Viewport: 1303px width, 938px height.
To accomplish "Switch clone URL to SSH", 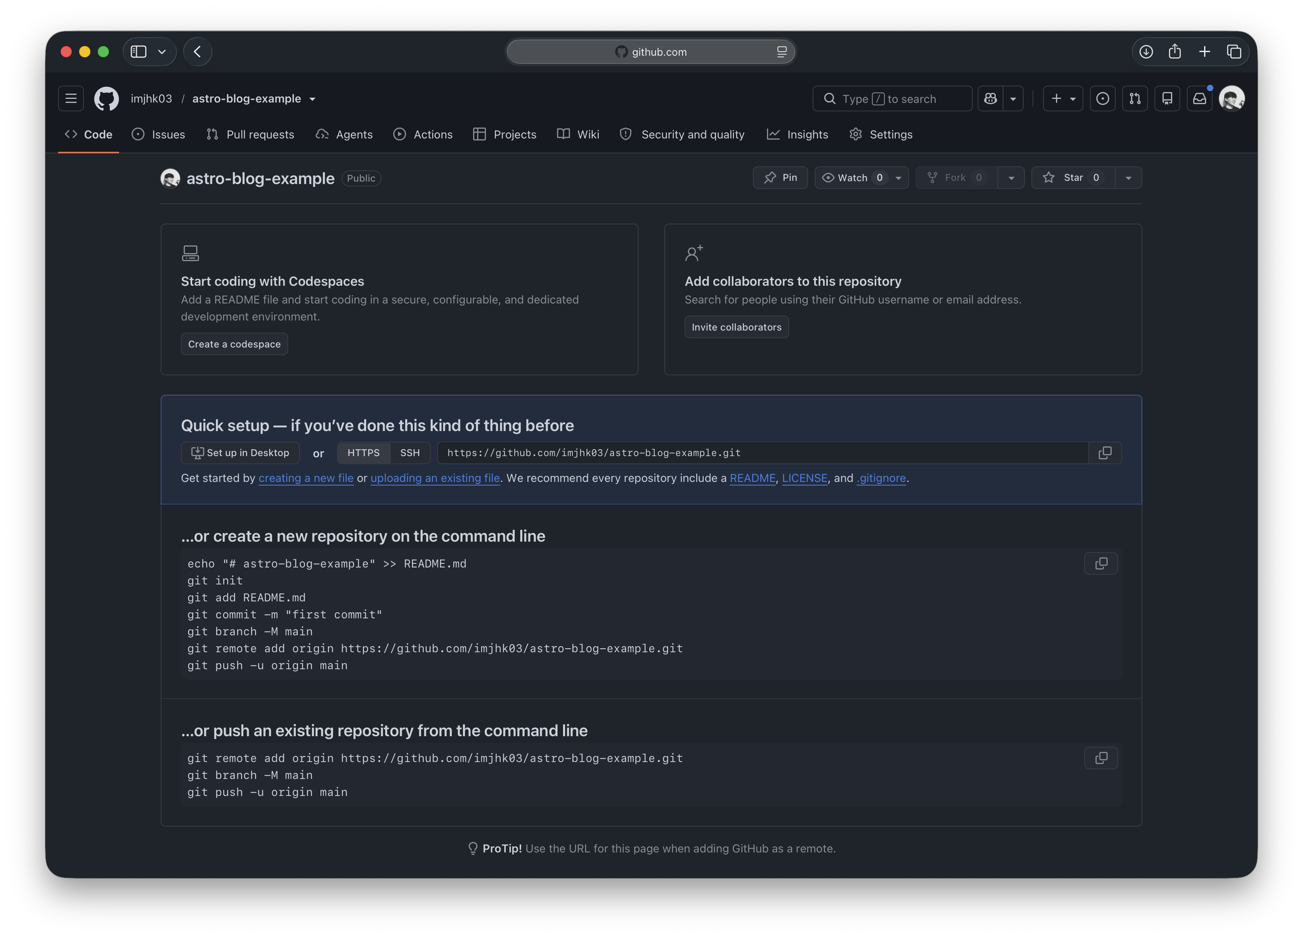I will pos(410,452).
